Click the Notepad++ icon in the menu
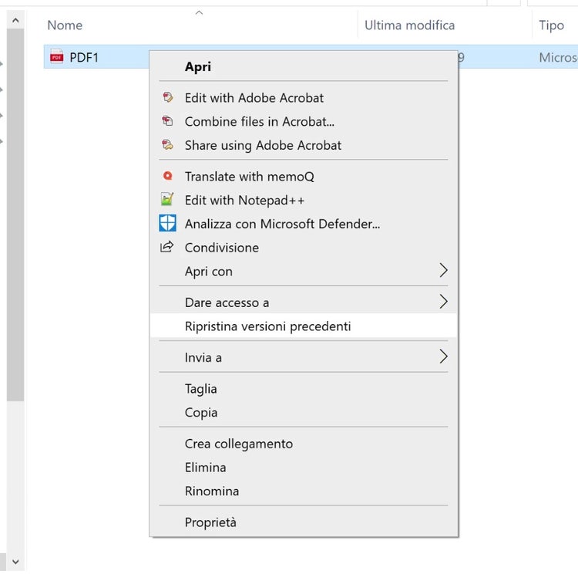 167,200
